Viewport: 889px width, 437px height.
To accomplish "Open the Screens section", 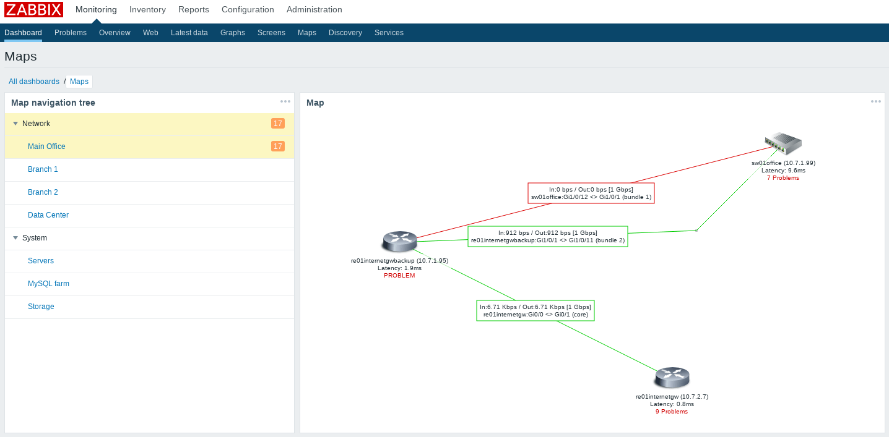I will coord(271,33).
